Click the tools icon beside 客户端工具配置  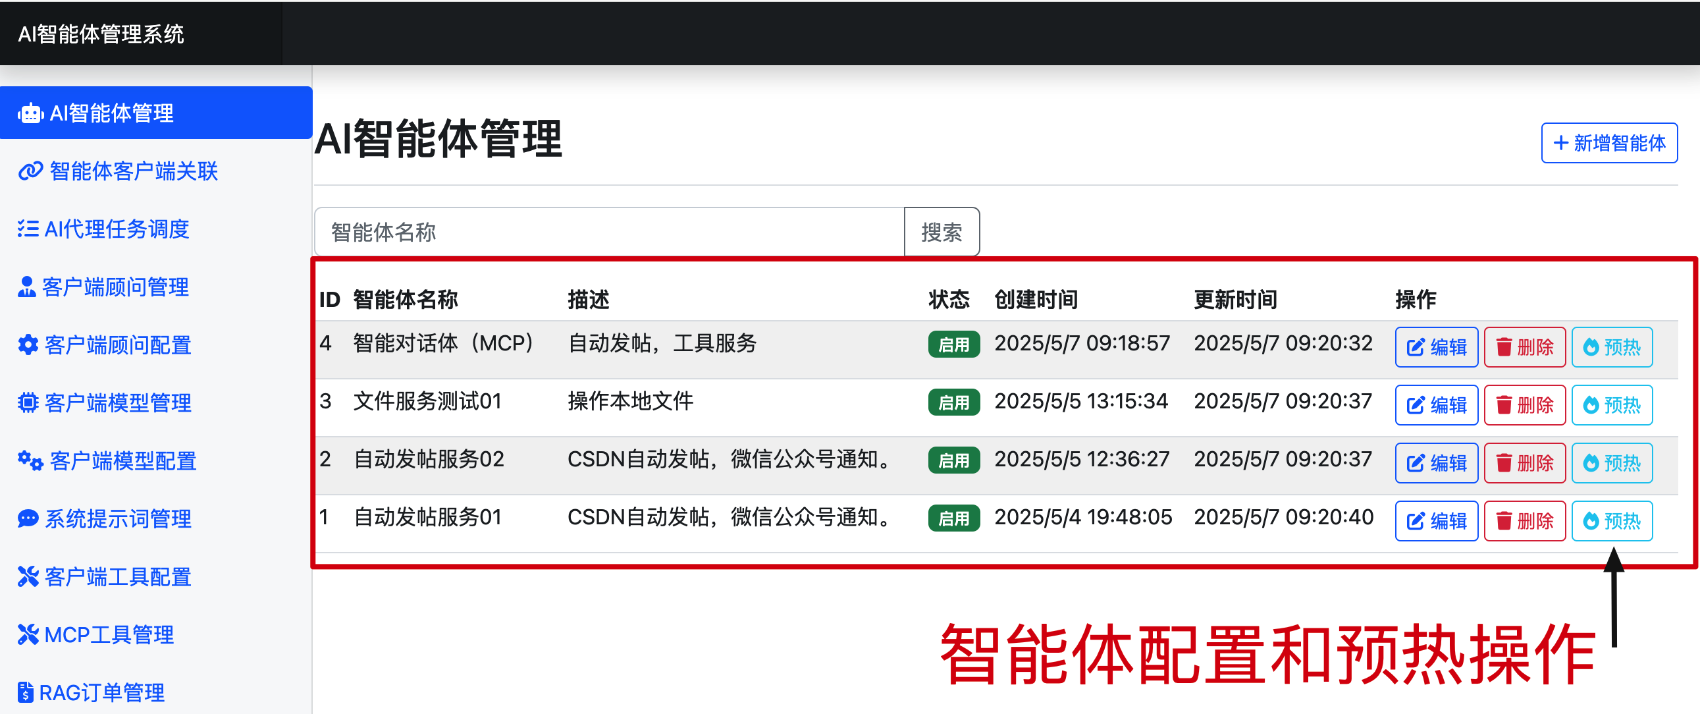coord(28,577)
